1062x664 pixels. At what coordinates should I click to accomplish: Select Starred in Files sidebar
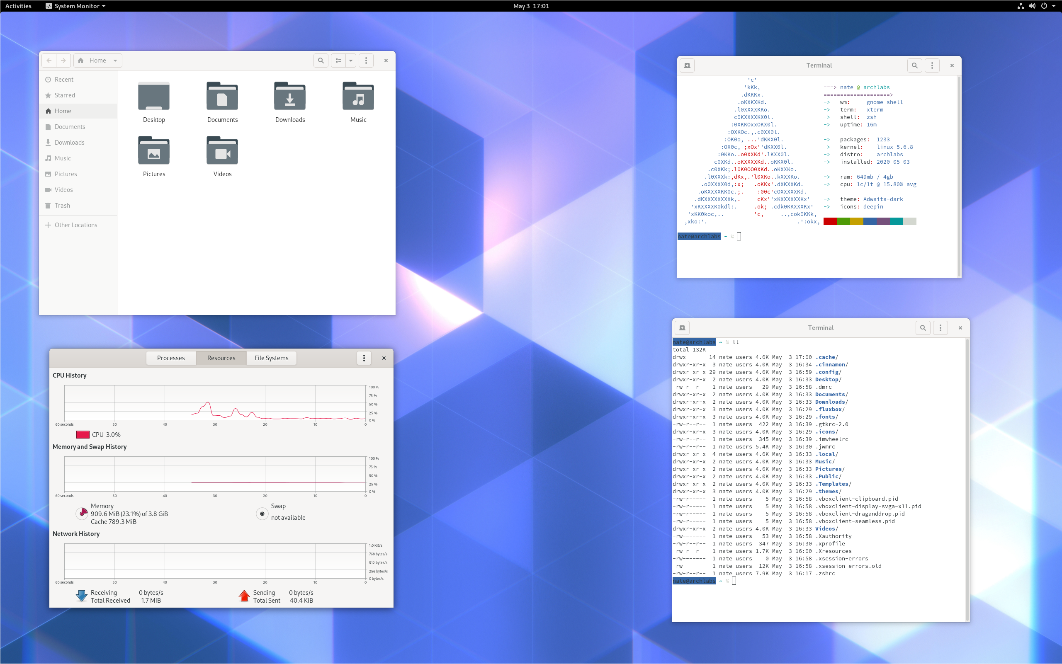pyautogui.click(x=78, y=95)
